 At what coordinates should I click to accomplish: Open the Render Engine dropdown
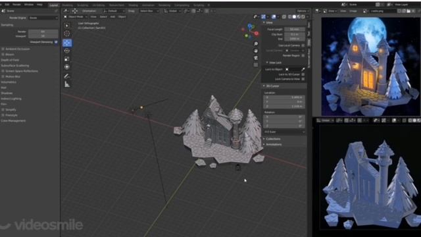click(x=43, y=18)
